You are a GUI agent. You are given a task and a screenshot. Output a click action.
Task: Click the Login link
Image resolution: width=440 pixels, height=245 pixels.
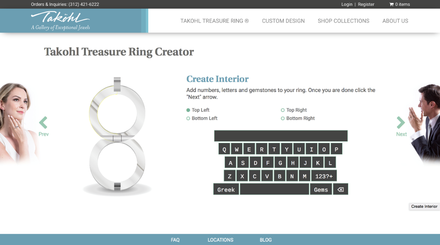coord(347,4)
